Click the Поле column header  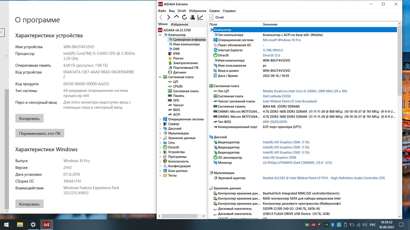pos(235,24)
